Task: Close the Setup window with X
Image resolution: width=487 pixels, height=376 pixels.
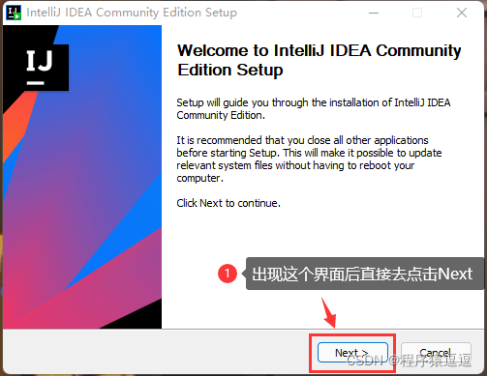Action: tap(462, 13)
